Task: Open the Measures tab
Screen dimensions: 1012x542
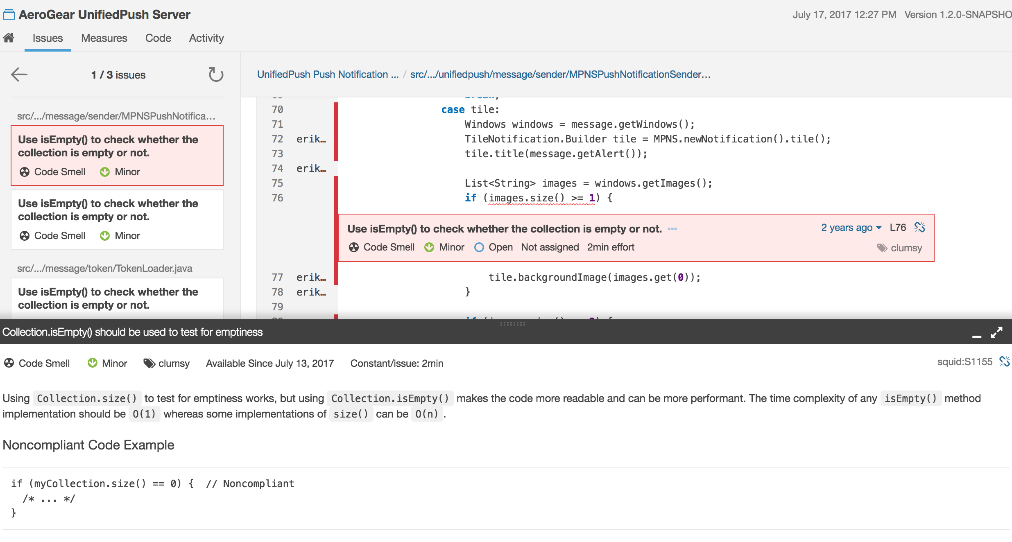Action: coord(104,38)
